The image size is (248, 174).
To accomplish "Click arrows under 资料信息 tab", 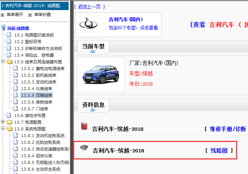I will 93,110.
